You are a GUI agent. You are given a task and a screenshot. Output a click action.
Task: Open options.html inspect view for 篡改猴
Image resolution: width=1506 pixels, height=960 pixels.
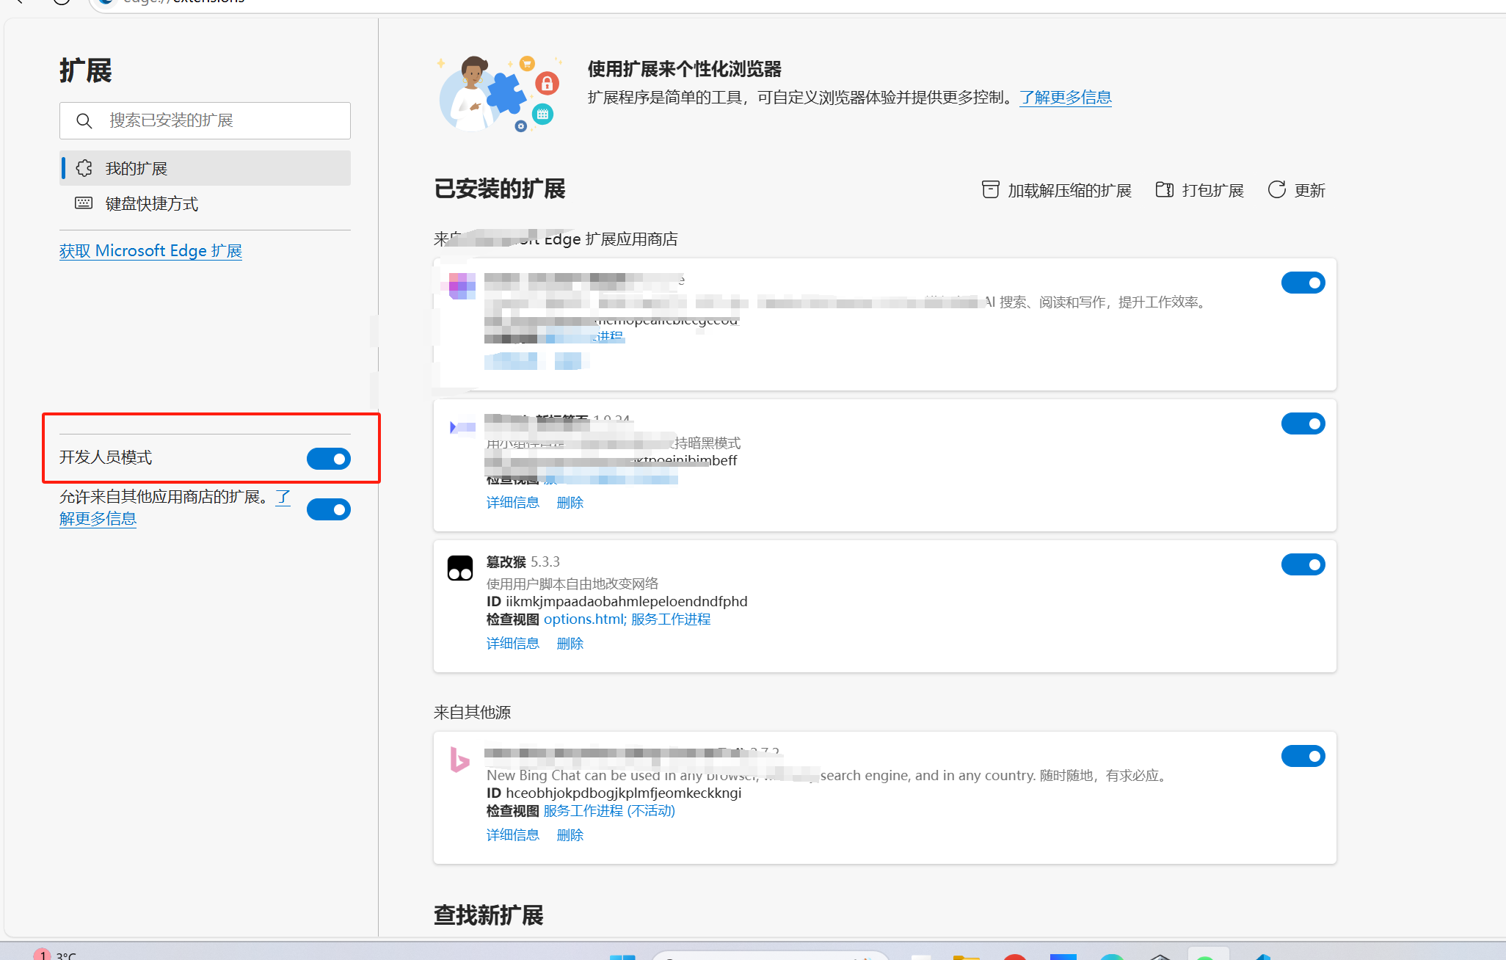point(583,619)
